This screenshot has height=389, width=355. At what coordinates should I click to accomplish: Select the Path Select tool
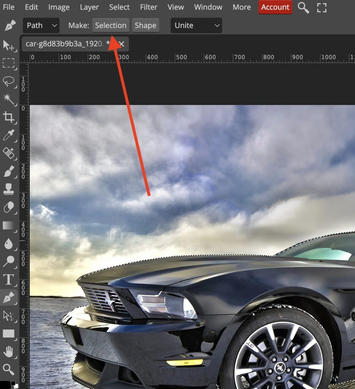coord(9,316)
